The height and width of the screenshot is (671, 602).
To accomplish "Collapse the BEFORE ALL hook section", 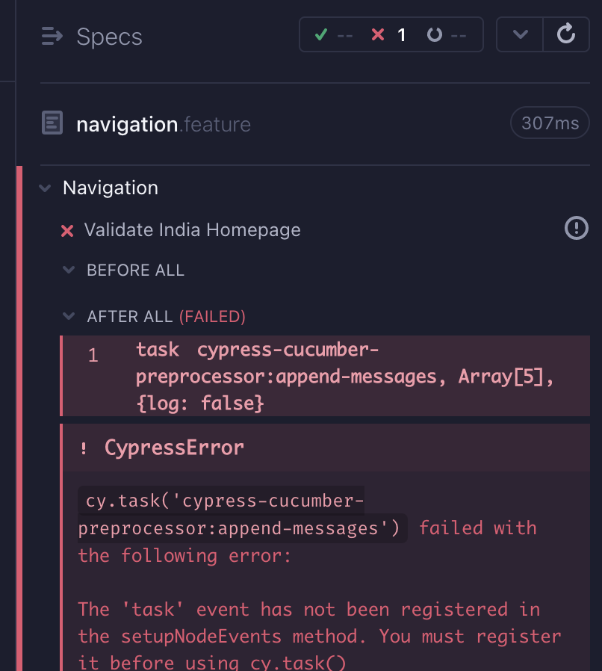I will coord(69,270).
